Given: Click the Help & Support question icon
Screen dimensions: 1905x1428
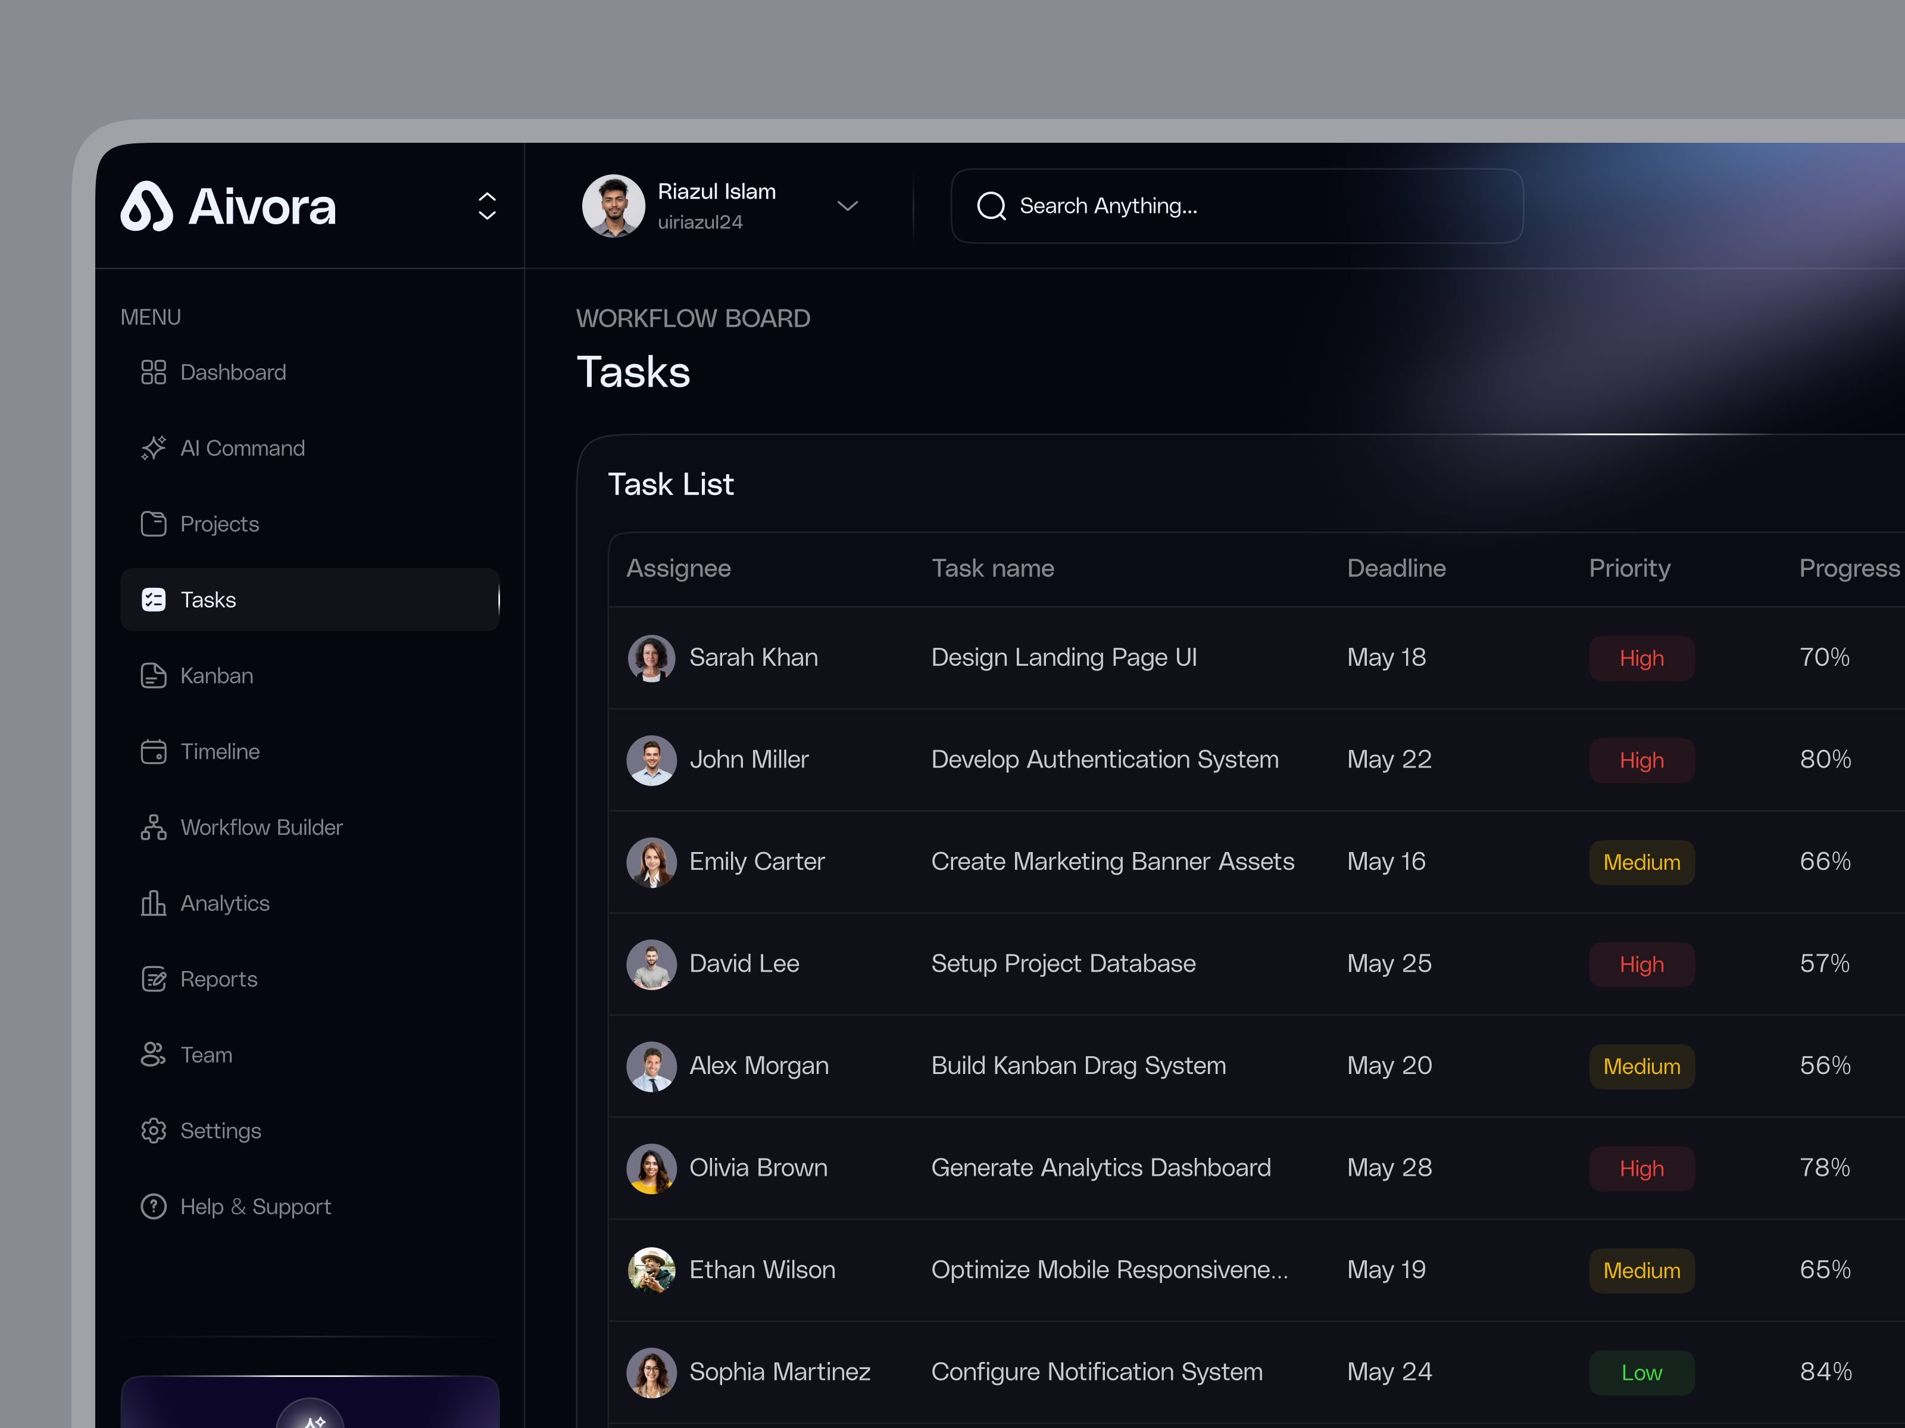Looking at the screenshot, I should tap(154, 1206).
